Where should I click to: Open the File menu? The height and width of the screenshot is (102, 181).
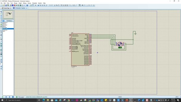pos(1,3)
